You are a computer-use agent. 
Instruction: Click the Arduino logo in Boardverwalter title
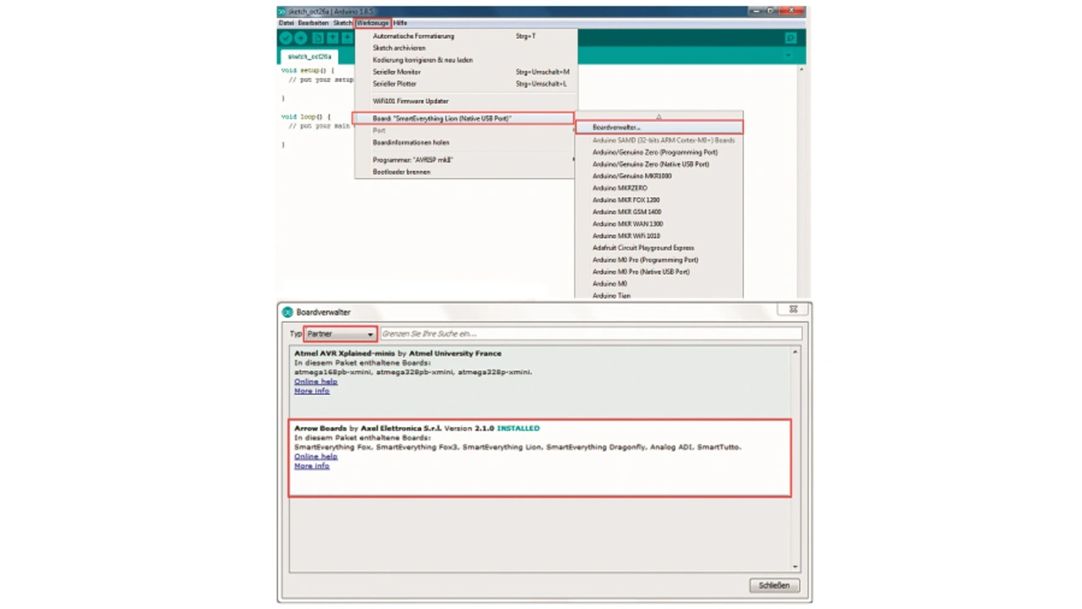point(287,312)
